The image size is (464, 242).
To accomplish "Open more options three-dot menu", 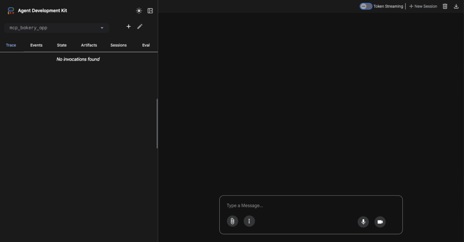I will pos(249,221).
